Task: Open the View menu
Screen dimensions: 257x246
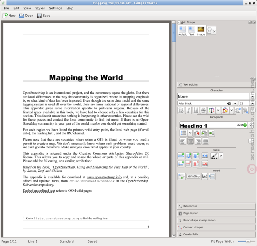Action: 27,8
